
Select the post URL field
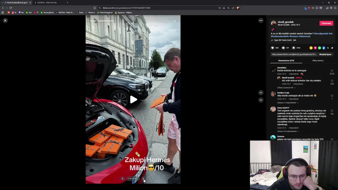coord(294,54)
